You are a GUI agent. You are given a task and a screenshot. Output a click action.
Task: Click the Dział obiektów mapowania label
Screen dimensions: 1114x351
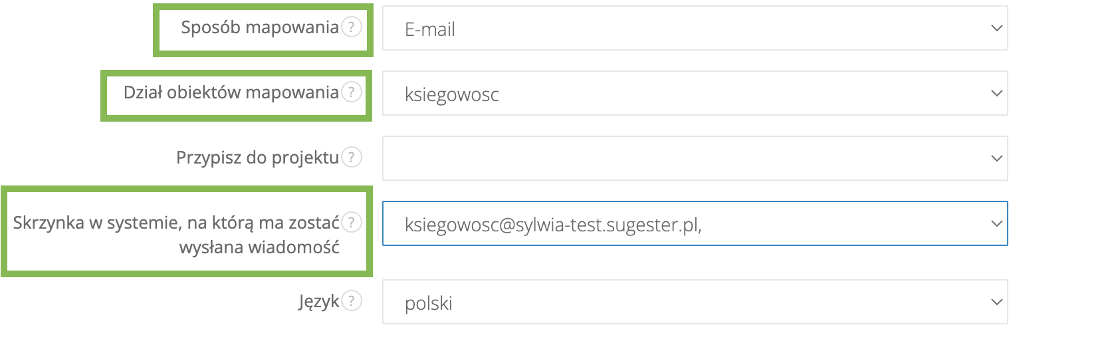(231, 92)
